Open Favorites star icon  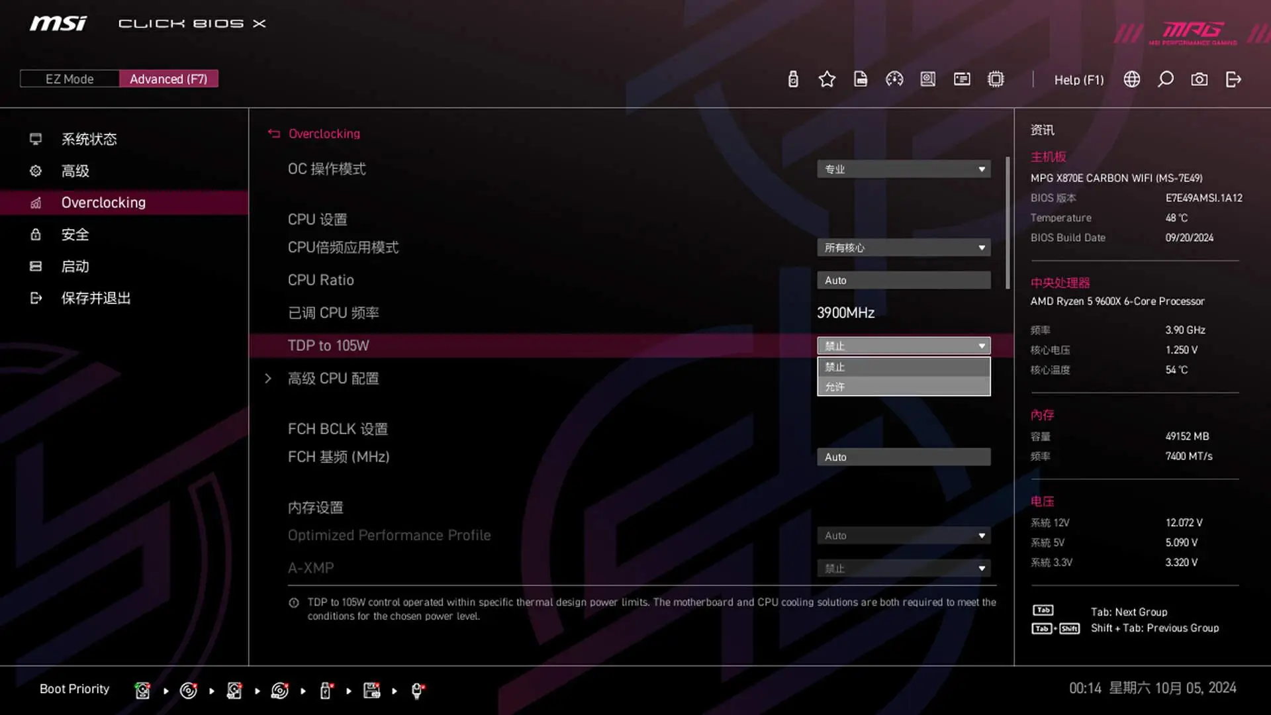(827, 79)
